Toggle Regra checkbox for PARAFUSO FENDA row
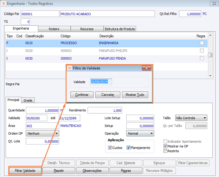This screenshot has height=177, width=219. (202, 58)
